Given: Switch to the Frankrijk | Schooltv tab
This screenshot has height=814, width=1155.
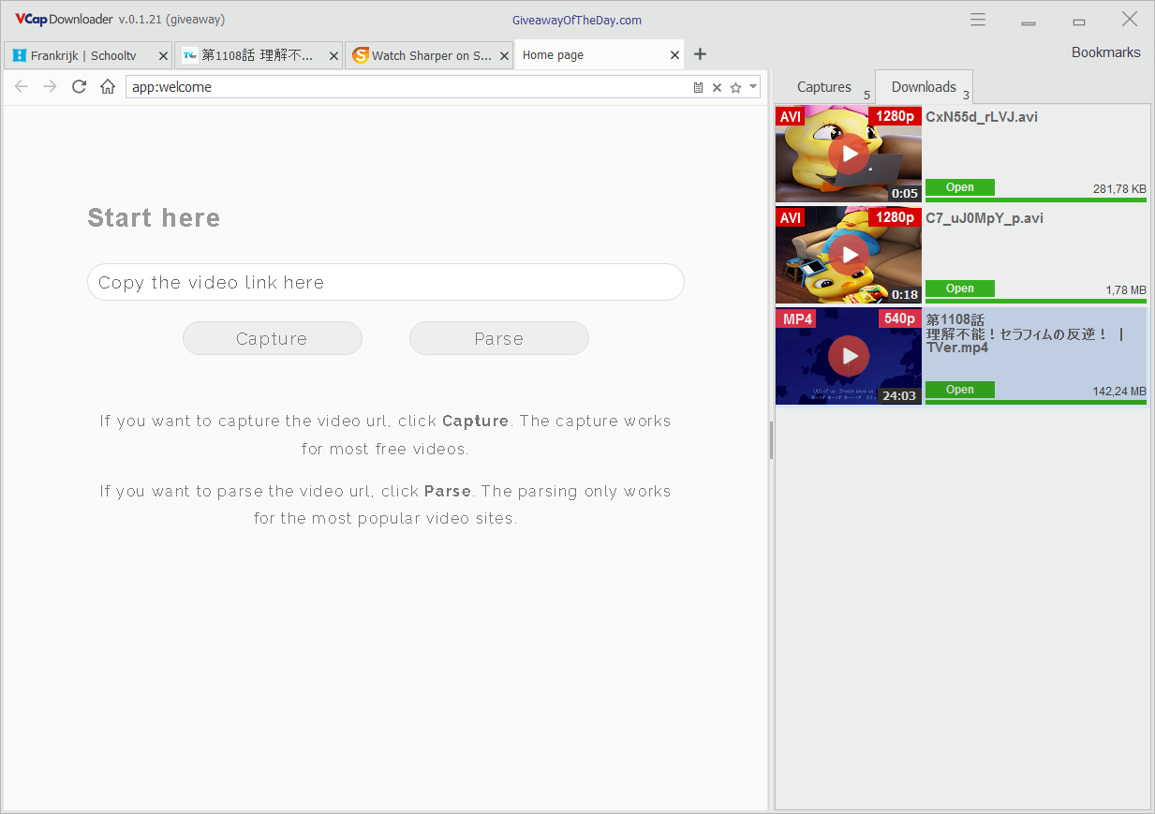Looking at the screenshot, I should point(87,55).
